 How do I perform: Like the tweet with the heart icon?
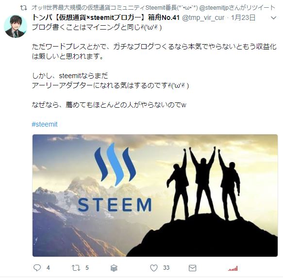(x=154, y=268)
